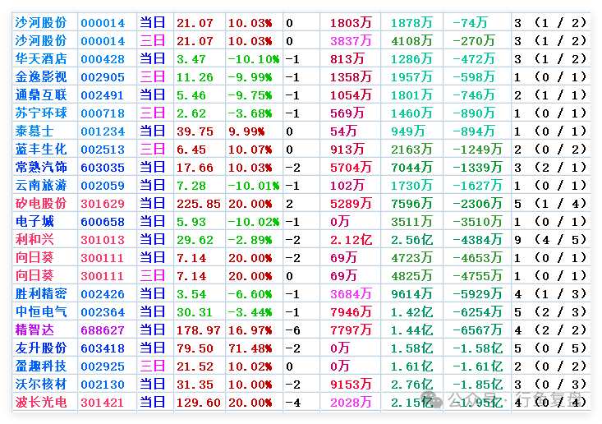Viewport: 602px width, 424px height.
Task: Click the 蓝丰生化 name cell
Action: [x=41, y=149]
